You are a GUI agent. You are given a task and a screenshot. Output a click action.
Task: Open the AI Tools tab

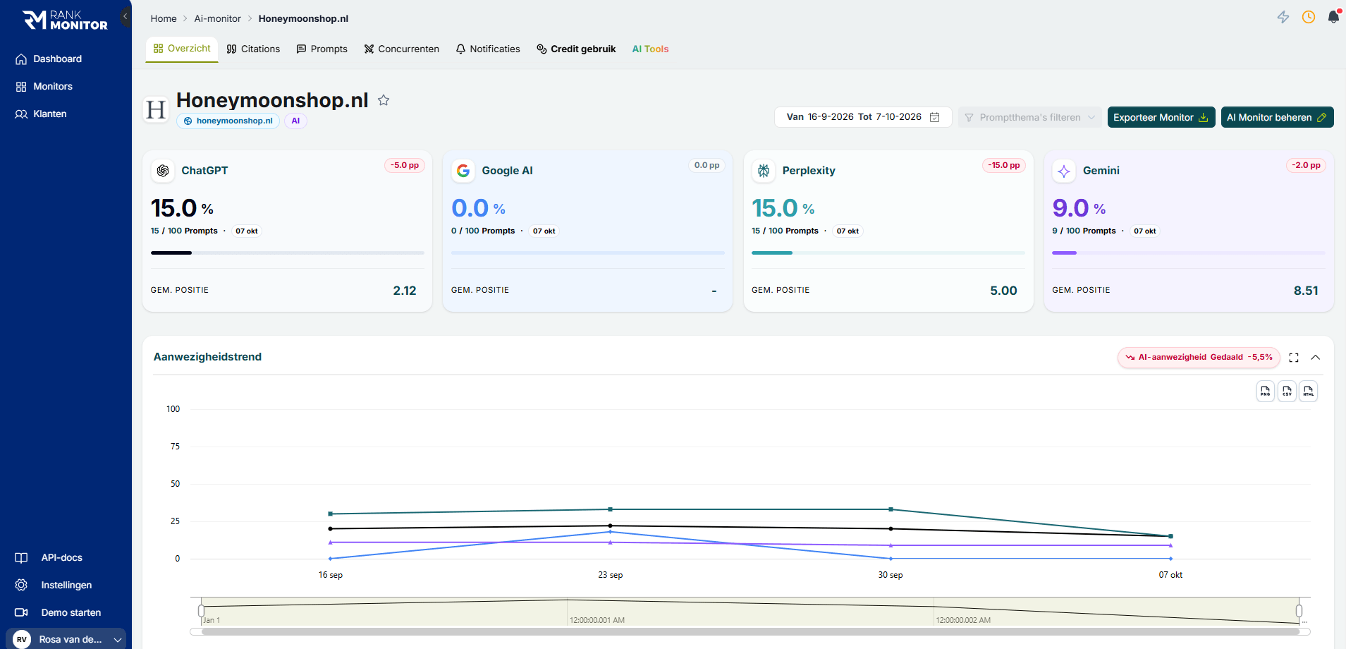(x=650, y=49)
